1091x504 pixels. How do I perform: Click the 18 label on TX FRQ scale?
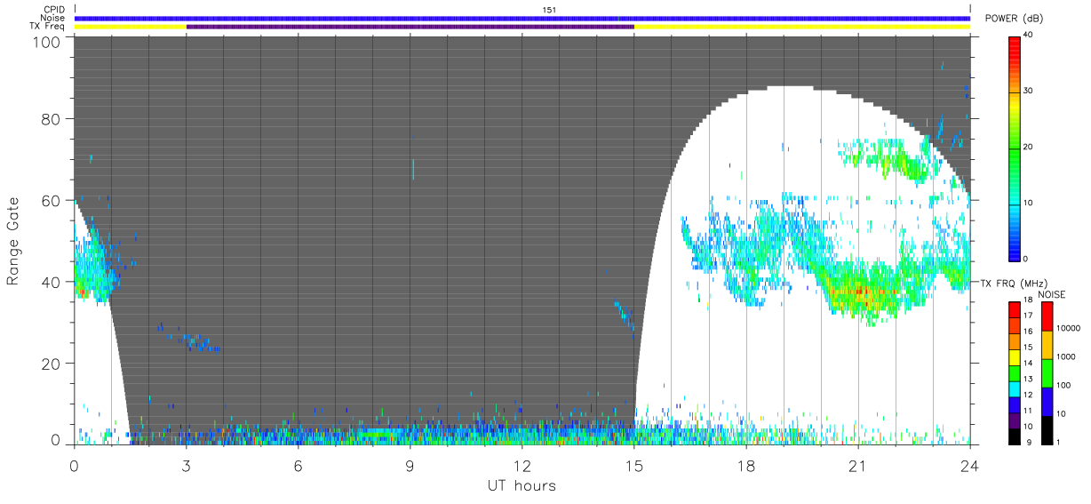click(x=1028, y=301)
